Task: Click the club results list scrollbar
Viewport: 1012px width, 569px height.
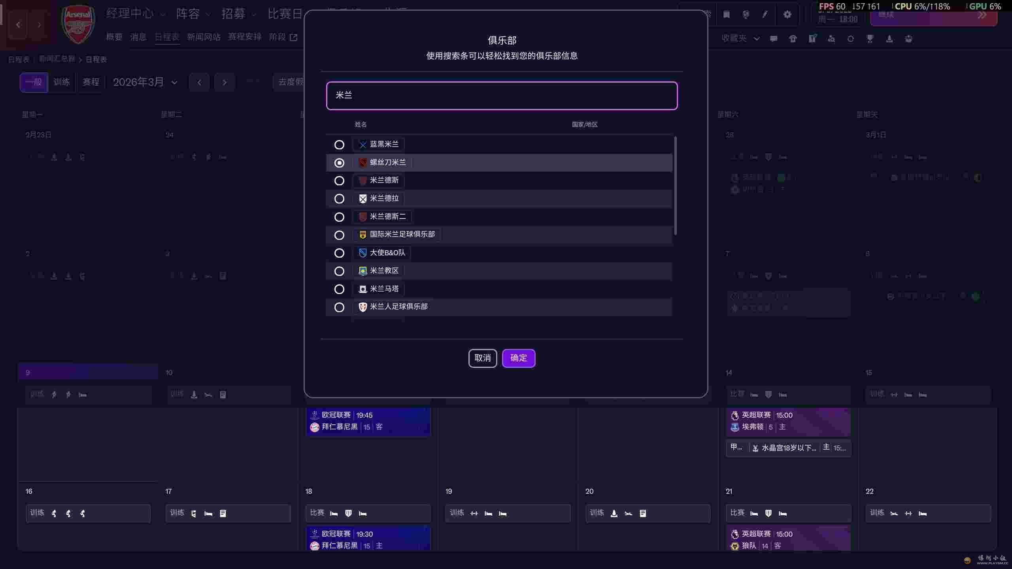Action: (x=675, y=186)
